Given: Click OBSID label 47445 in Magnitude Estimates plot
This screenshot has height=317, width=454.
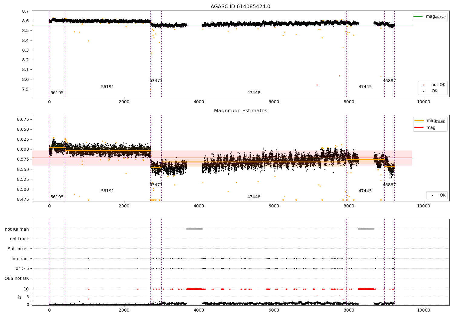Looking at the screenshot, I should [x=365, y=191].
